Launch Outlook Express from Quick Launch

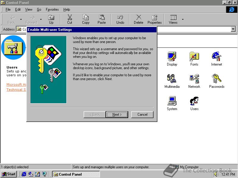pos(31,174)
